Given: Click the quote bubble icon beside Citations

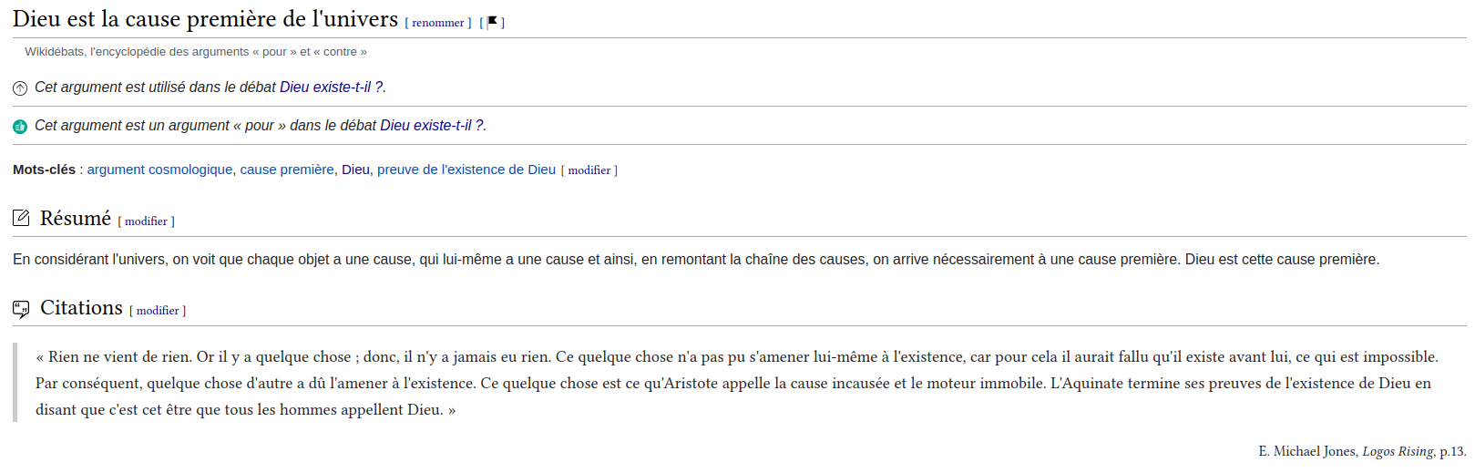Looking at the screenshot, I should click(x=21, y=309).
